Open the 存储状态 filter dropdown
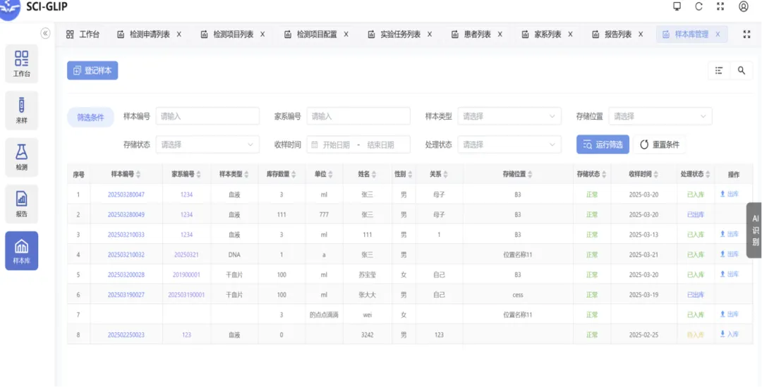This screenshot has width=762, height=387. (207, 145)
